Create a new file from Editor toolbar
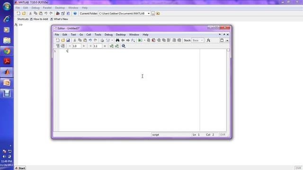 (58, 40)
